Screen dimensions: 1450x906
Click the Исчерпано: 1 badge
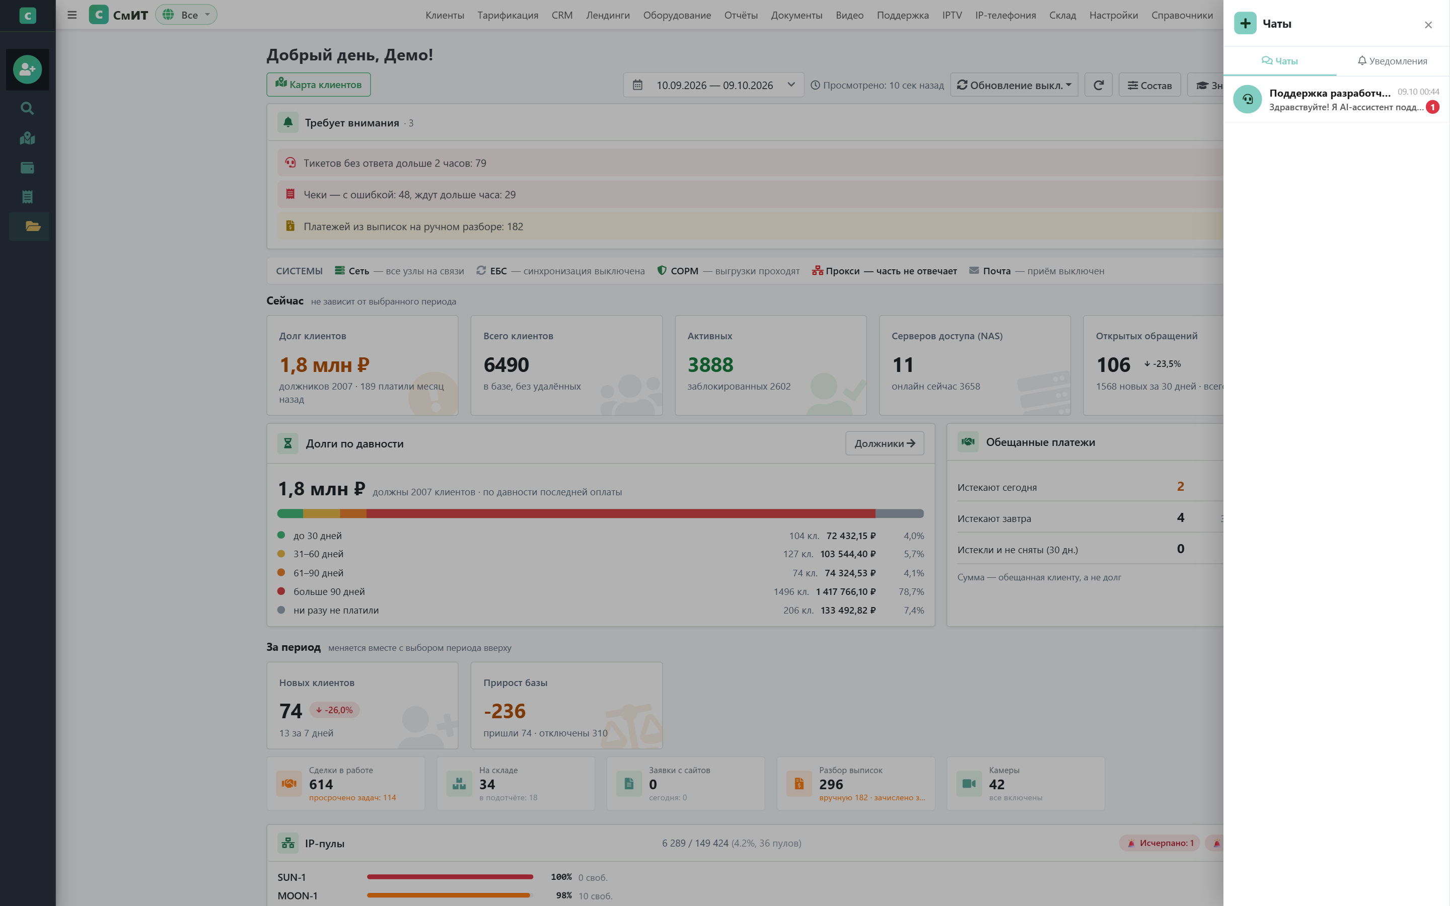1160,843
